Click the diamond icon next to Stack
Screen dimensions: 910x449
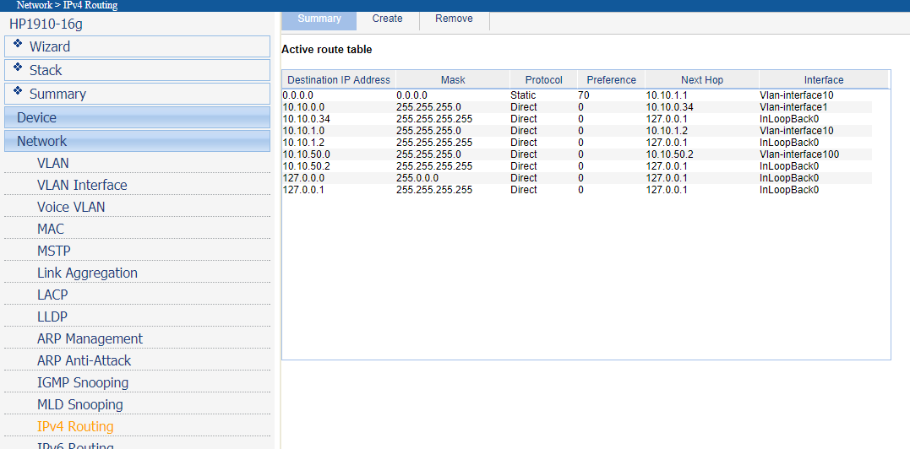coord(18,68)
